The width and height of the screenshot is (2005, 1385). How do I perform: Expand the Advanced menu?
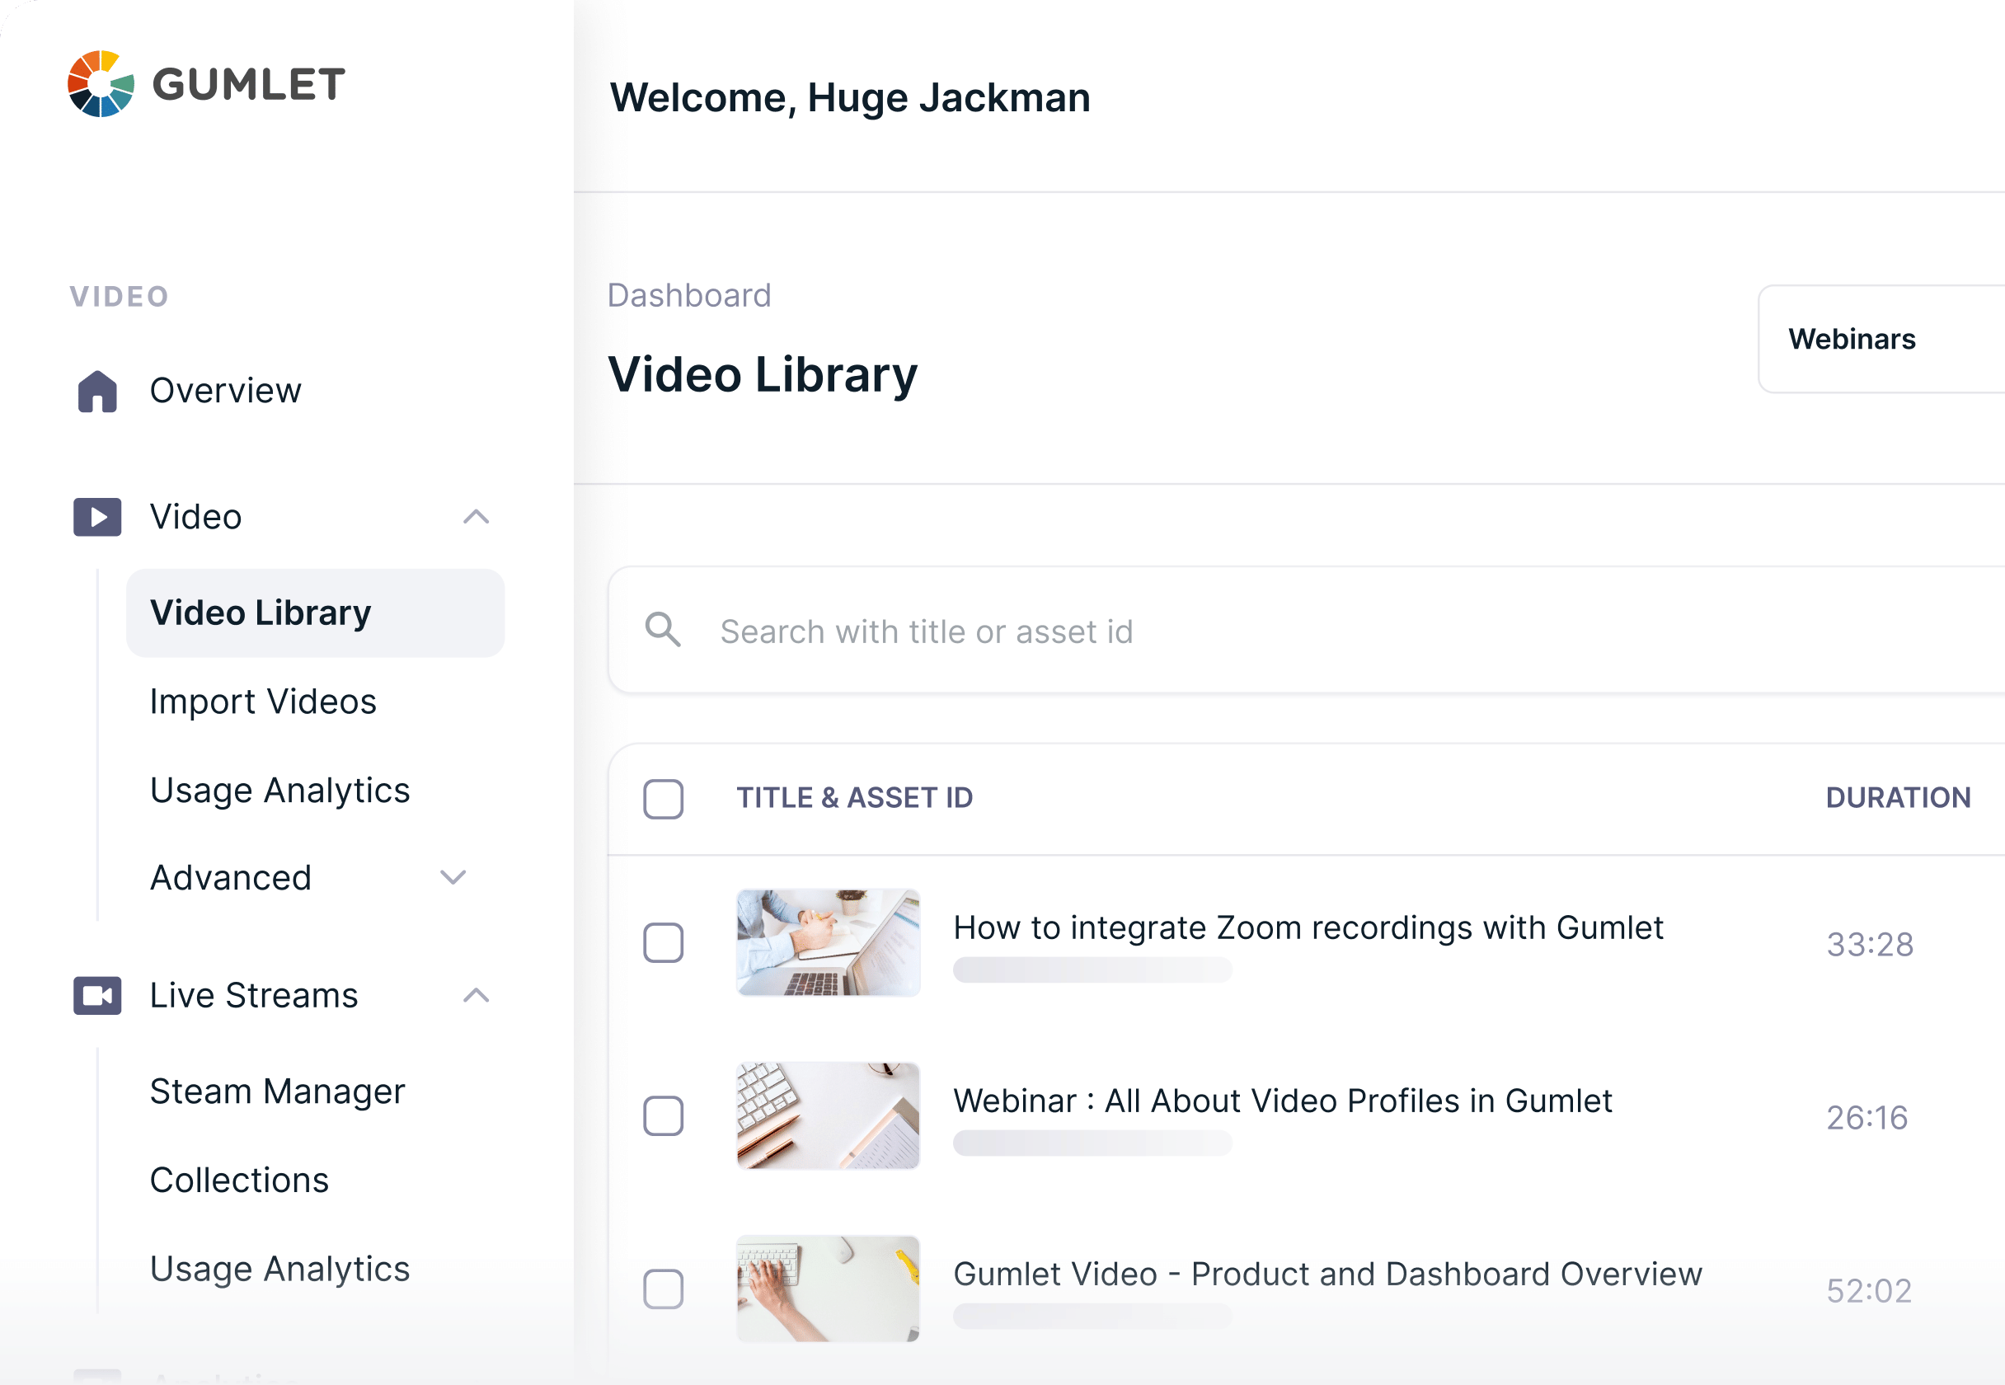click(x=453, y=877)
